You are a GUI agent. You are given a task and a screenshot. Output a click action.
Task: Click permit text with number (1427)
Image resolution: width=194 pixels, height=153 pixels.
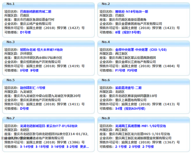click(x=55, y=28)
